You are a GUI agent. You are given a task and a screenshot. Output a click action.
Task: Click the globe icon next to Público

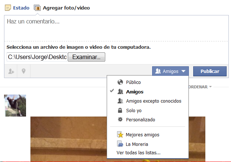(120, 82)
